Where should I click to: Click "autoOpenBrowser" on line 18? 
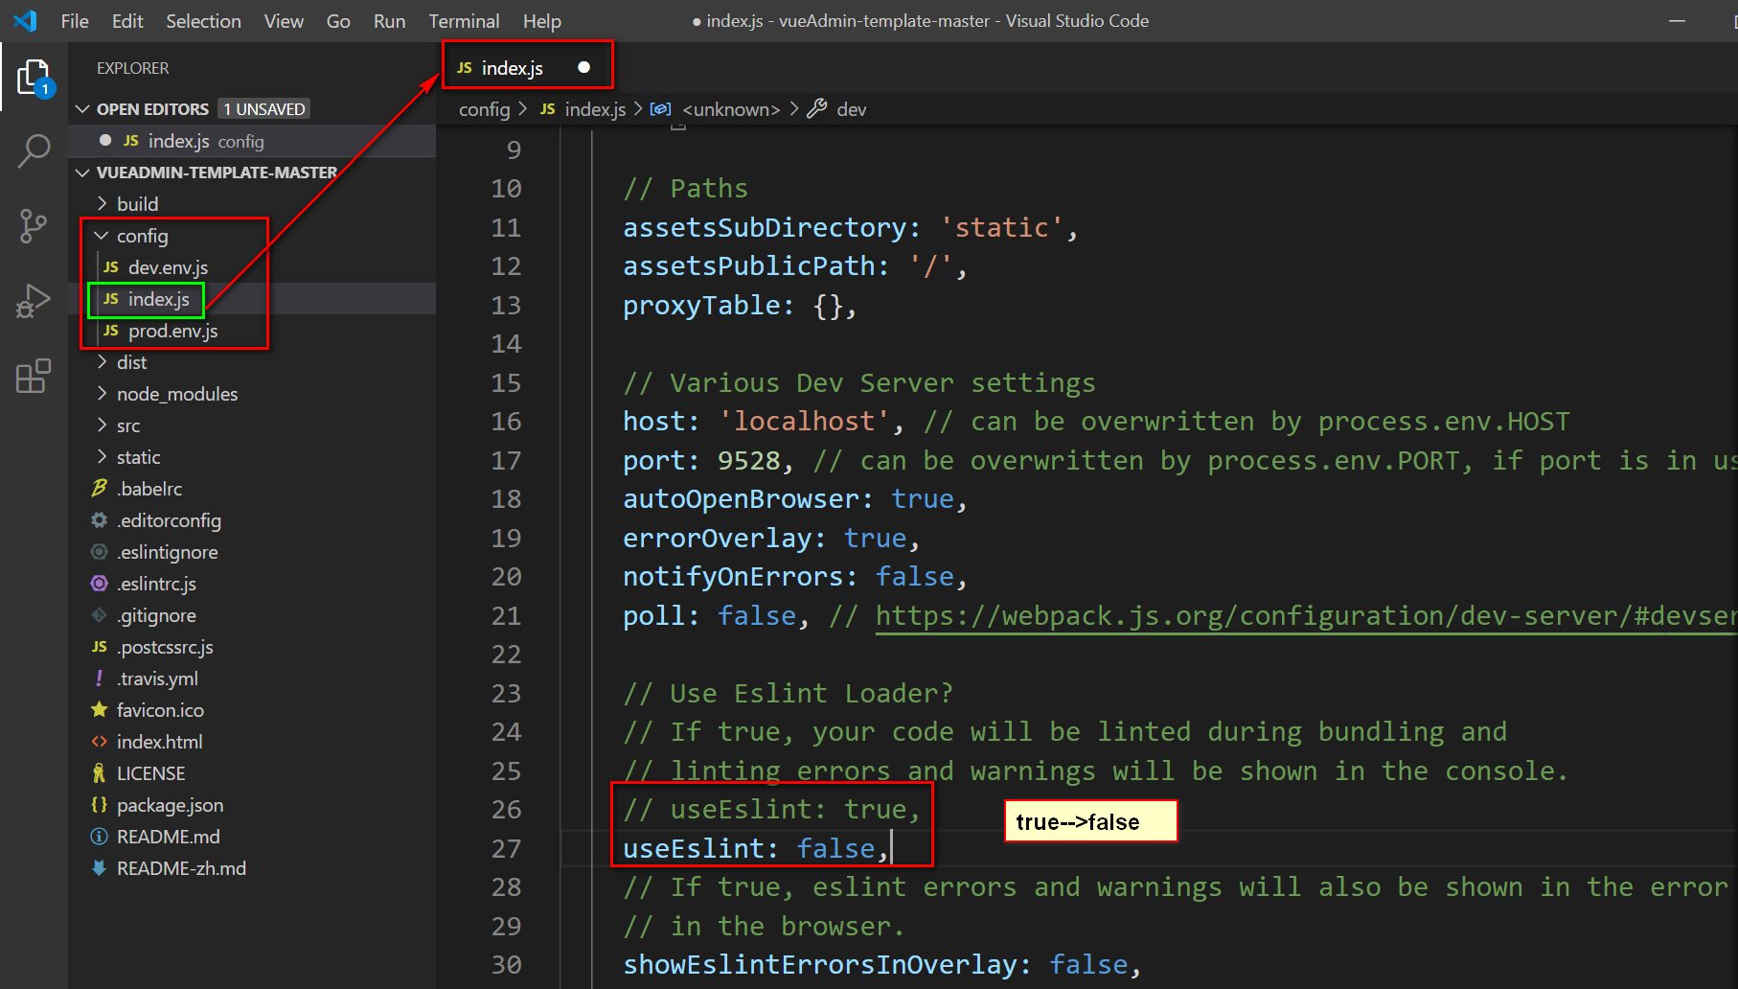point(742,498)
